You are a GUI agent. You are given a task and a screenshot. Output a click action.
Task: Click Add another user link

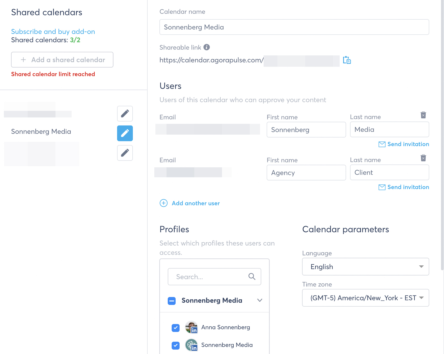click(196, 203)
